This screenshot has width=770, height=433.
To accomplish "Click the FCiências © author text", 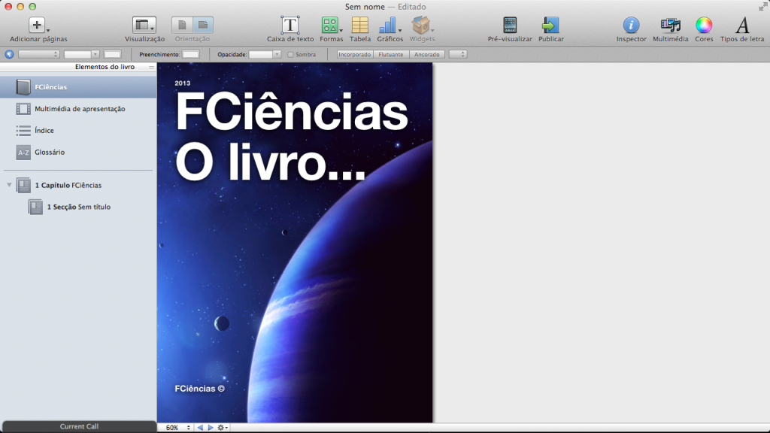I will [x=199, y=389].
